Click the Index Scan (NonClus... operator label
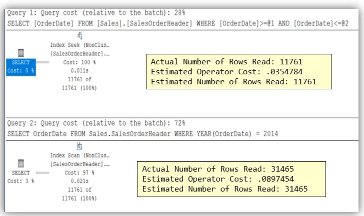This screenshot has height=216, width=364. (79, 156)
